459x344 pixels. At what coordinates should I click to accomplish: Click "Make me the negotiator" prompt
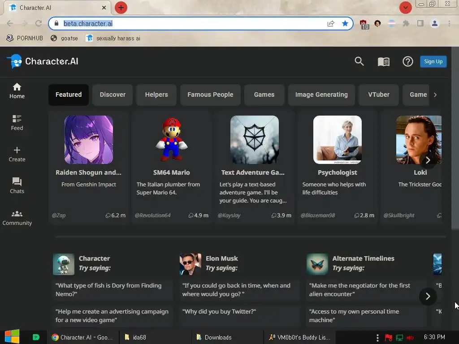[366, 290]
